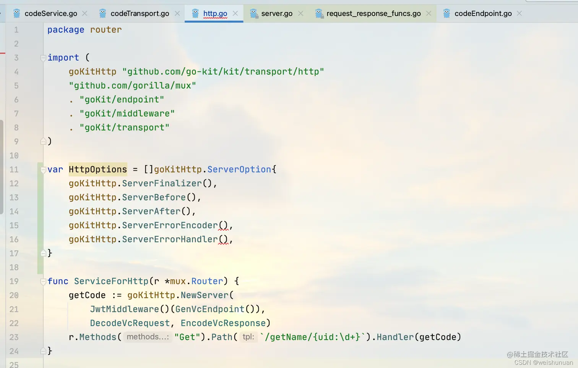Viewport: 578px width, 368px height.
Task: Click the mux.Router parameter type
Action: [x=196, y=281]
